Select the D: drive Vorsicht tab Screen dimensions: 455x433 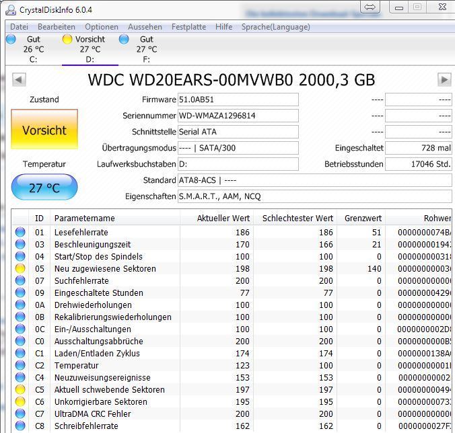90,49
